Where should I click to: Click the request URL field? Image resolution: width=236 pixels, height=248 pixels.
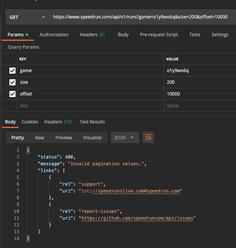pyautogui.click(x=142, y=17)
